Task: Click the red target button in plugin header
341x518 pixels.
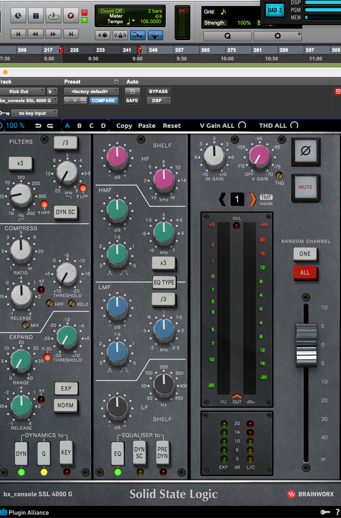Action: (337, 91)
